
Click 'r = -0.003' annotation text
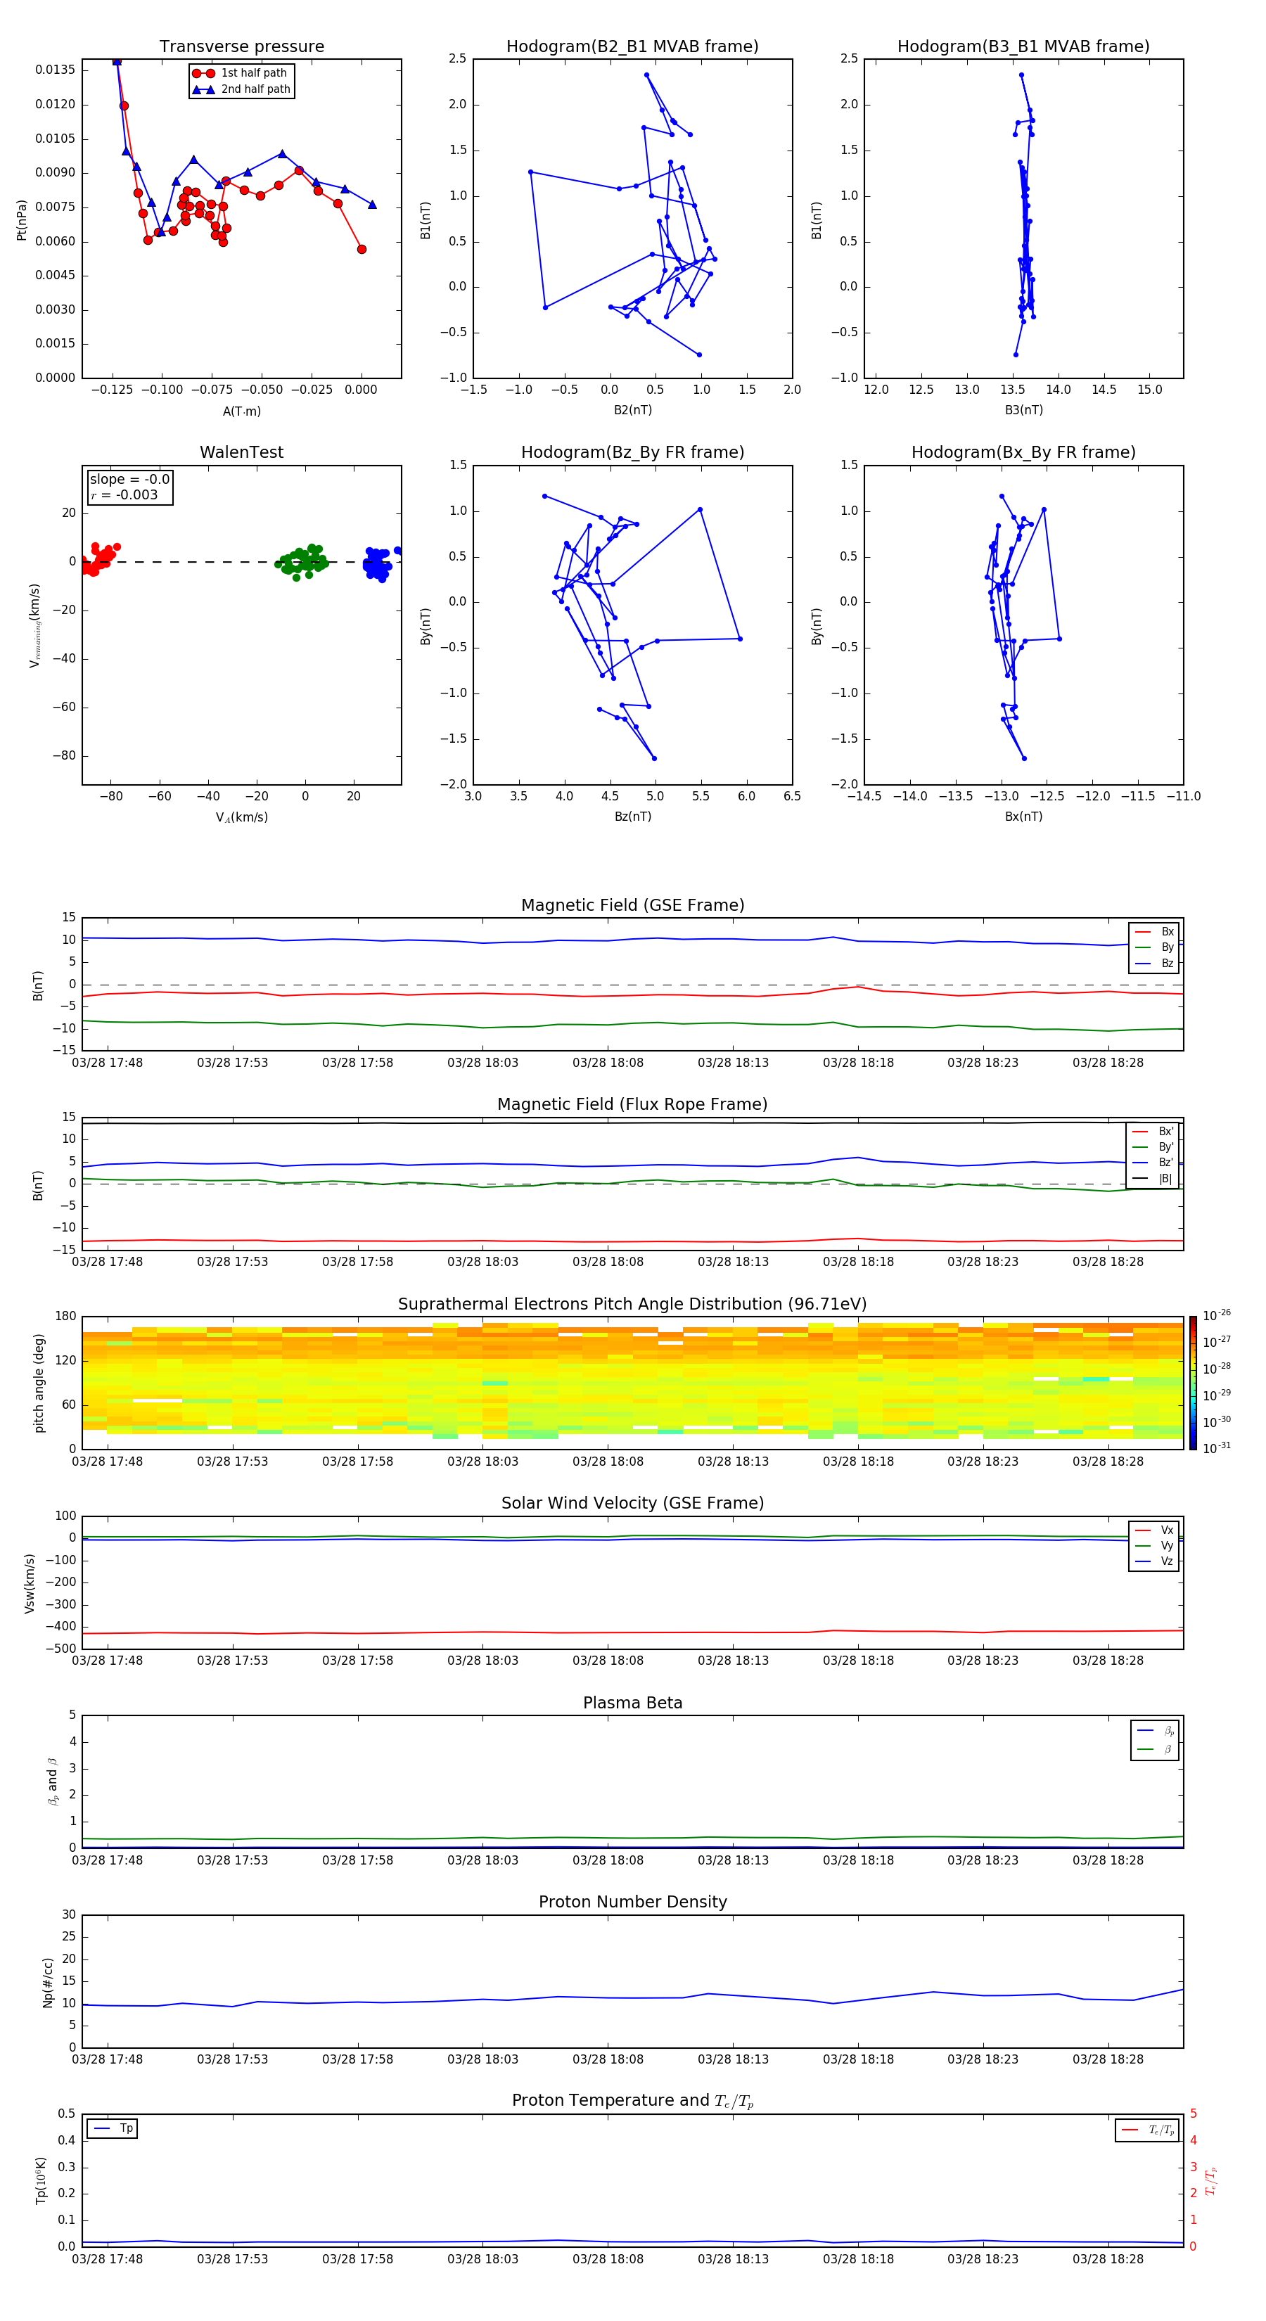pyautogui.click(x=124, y=494)
